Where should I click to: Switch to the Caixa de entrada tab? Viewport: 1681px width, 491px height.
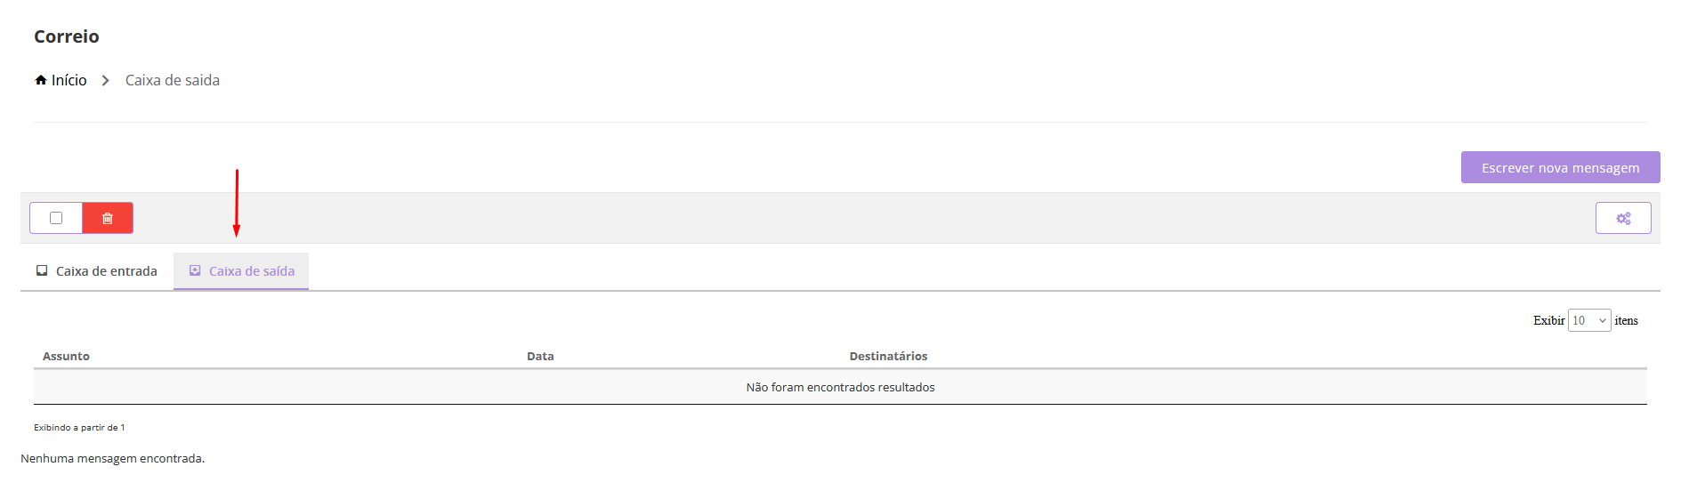click(97, 271)
